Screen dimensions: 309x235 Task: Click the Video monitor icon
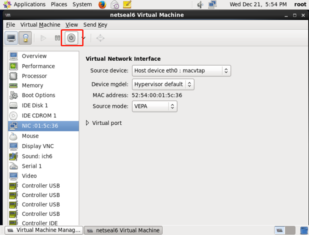click(14, 176)
